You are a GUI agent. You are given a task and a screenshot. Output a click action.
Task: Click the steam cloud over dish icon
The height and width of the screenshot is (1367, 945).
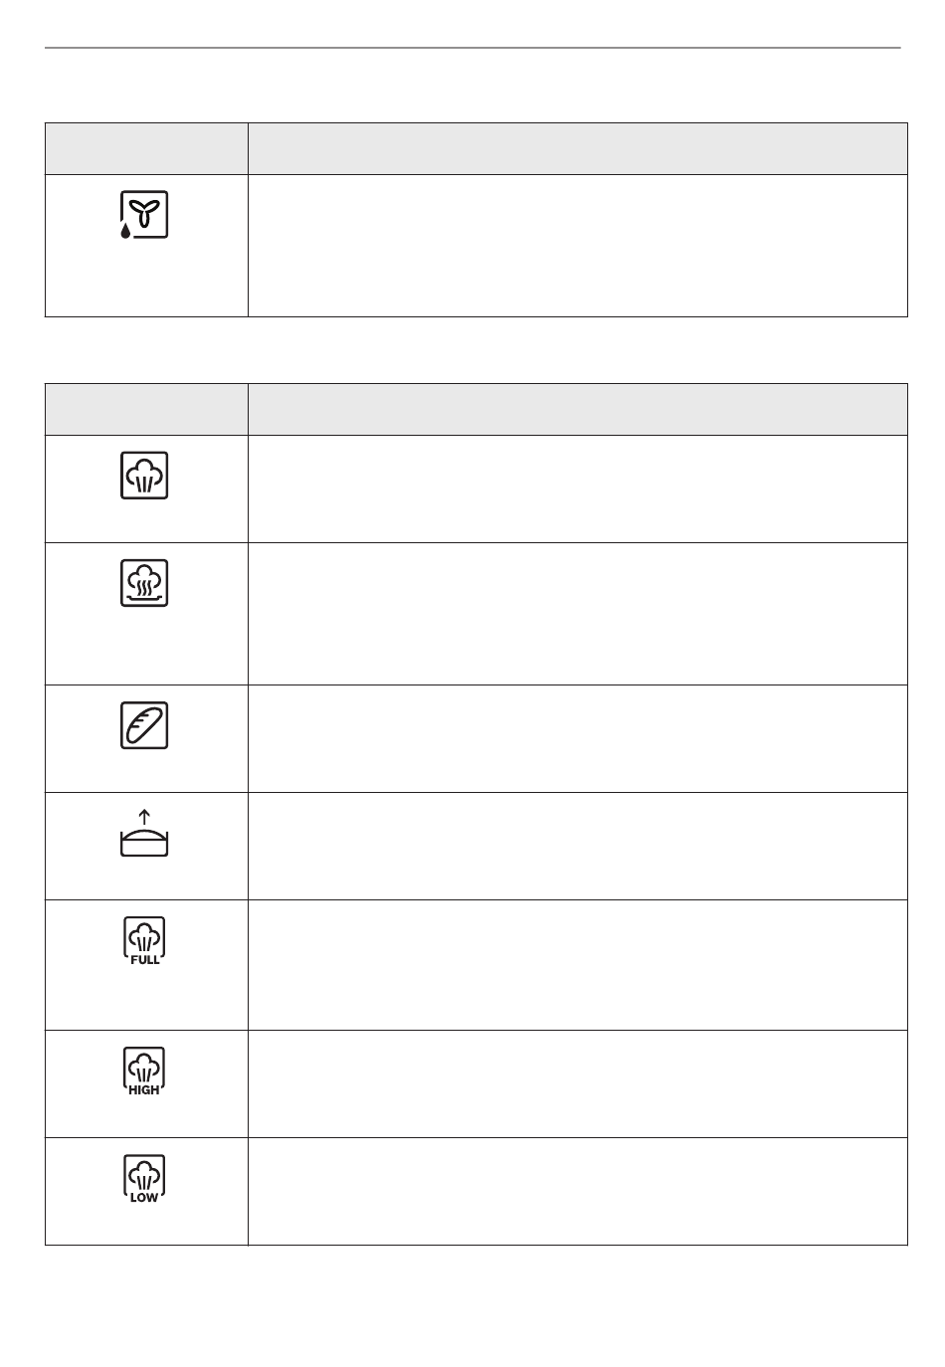pos(144,583)
